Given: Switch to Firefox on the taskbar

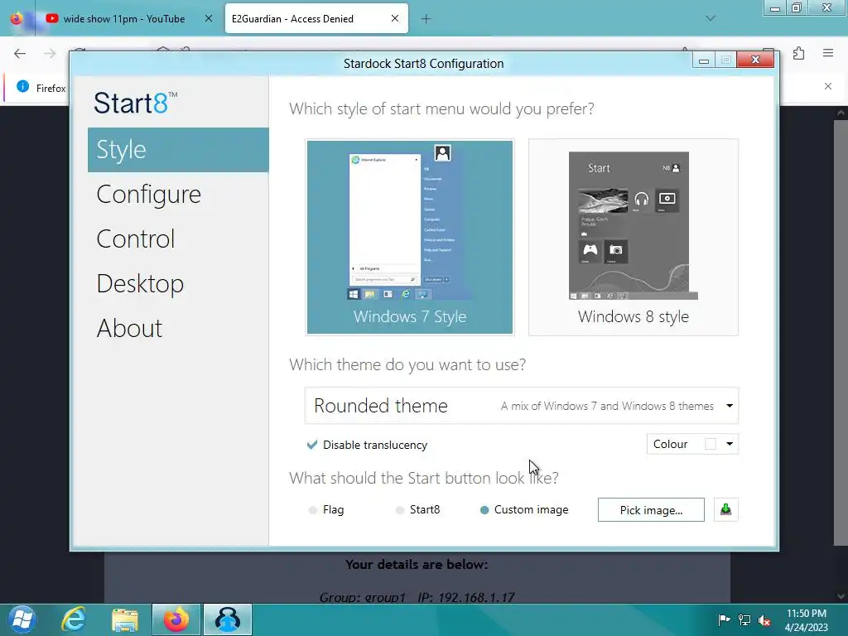Looking at the screenshot, I should click(x=176, y=619).
